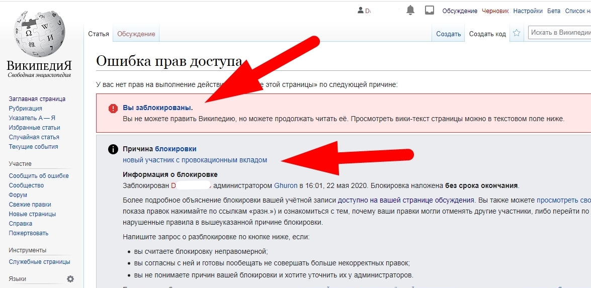Image resolution: width=591 pixels, height=288 pixels.
Task: Open administrator Ghuron profile link
Action: [x=286, y=185]
